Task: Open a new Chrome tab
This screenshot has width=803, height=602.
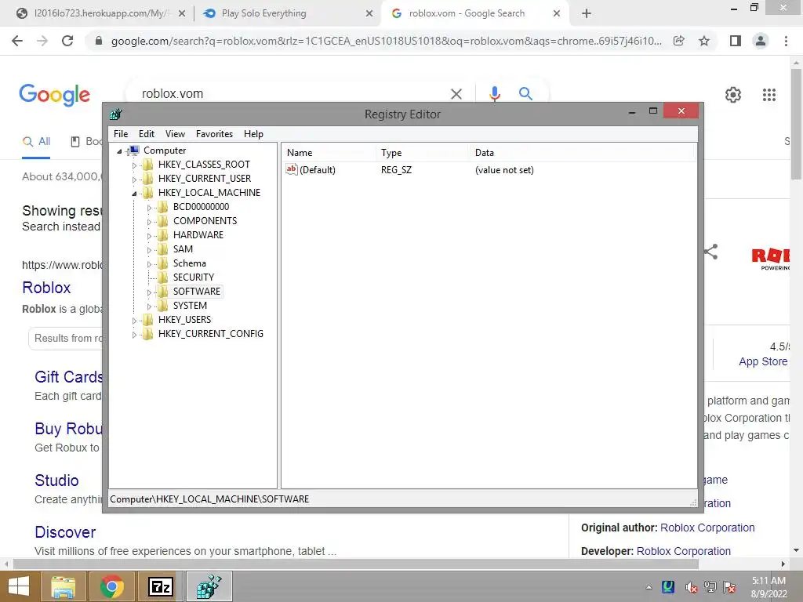Action: [x=587, y=14]
